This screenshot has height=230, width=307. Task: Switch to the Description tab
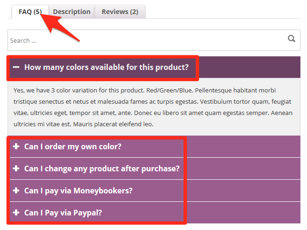[x=72, y=12]
